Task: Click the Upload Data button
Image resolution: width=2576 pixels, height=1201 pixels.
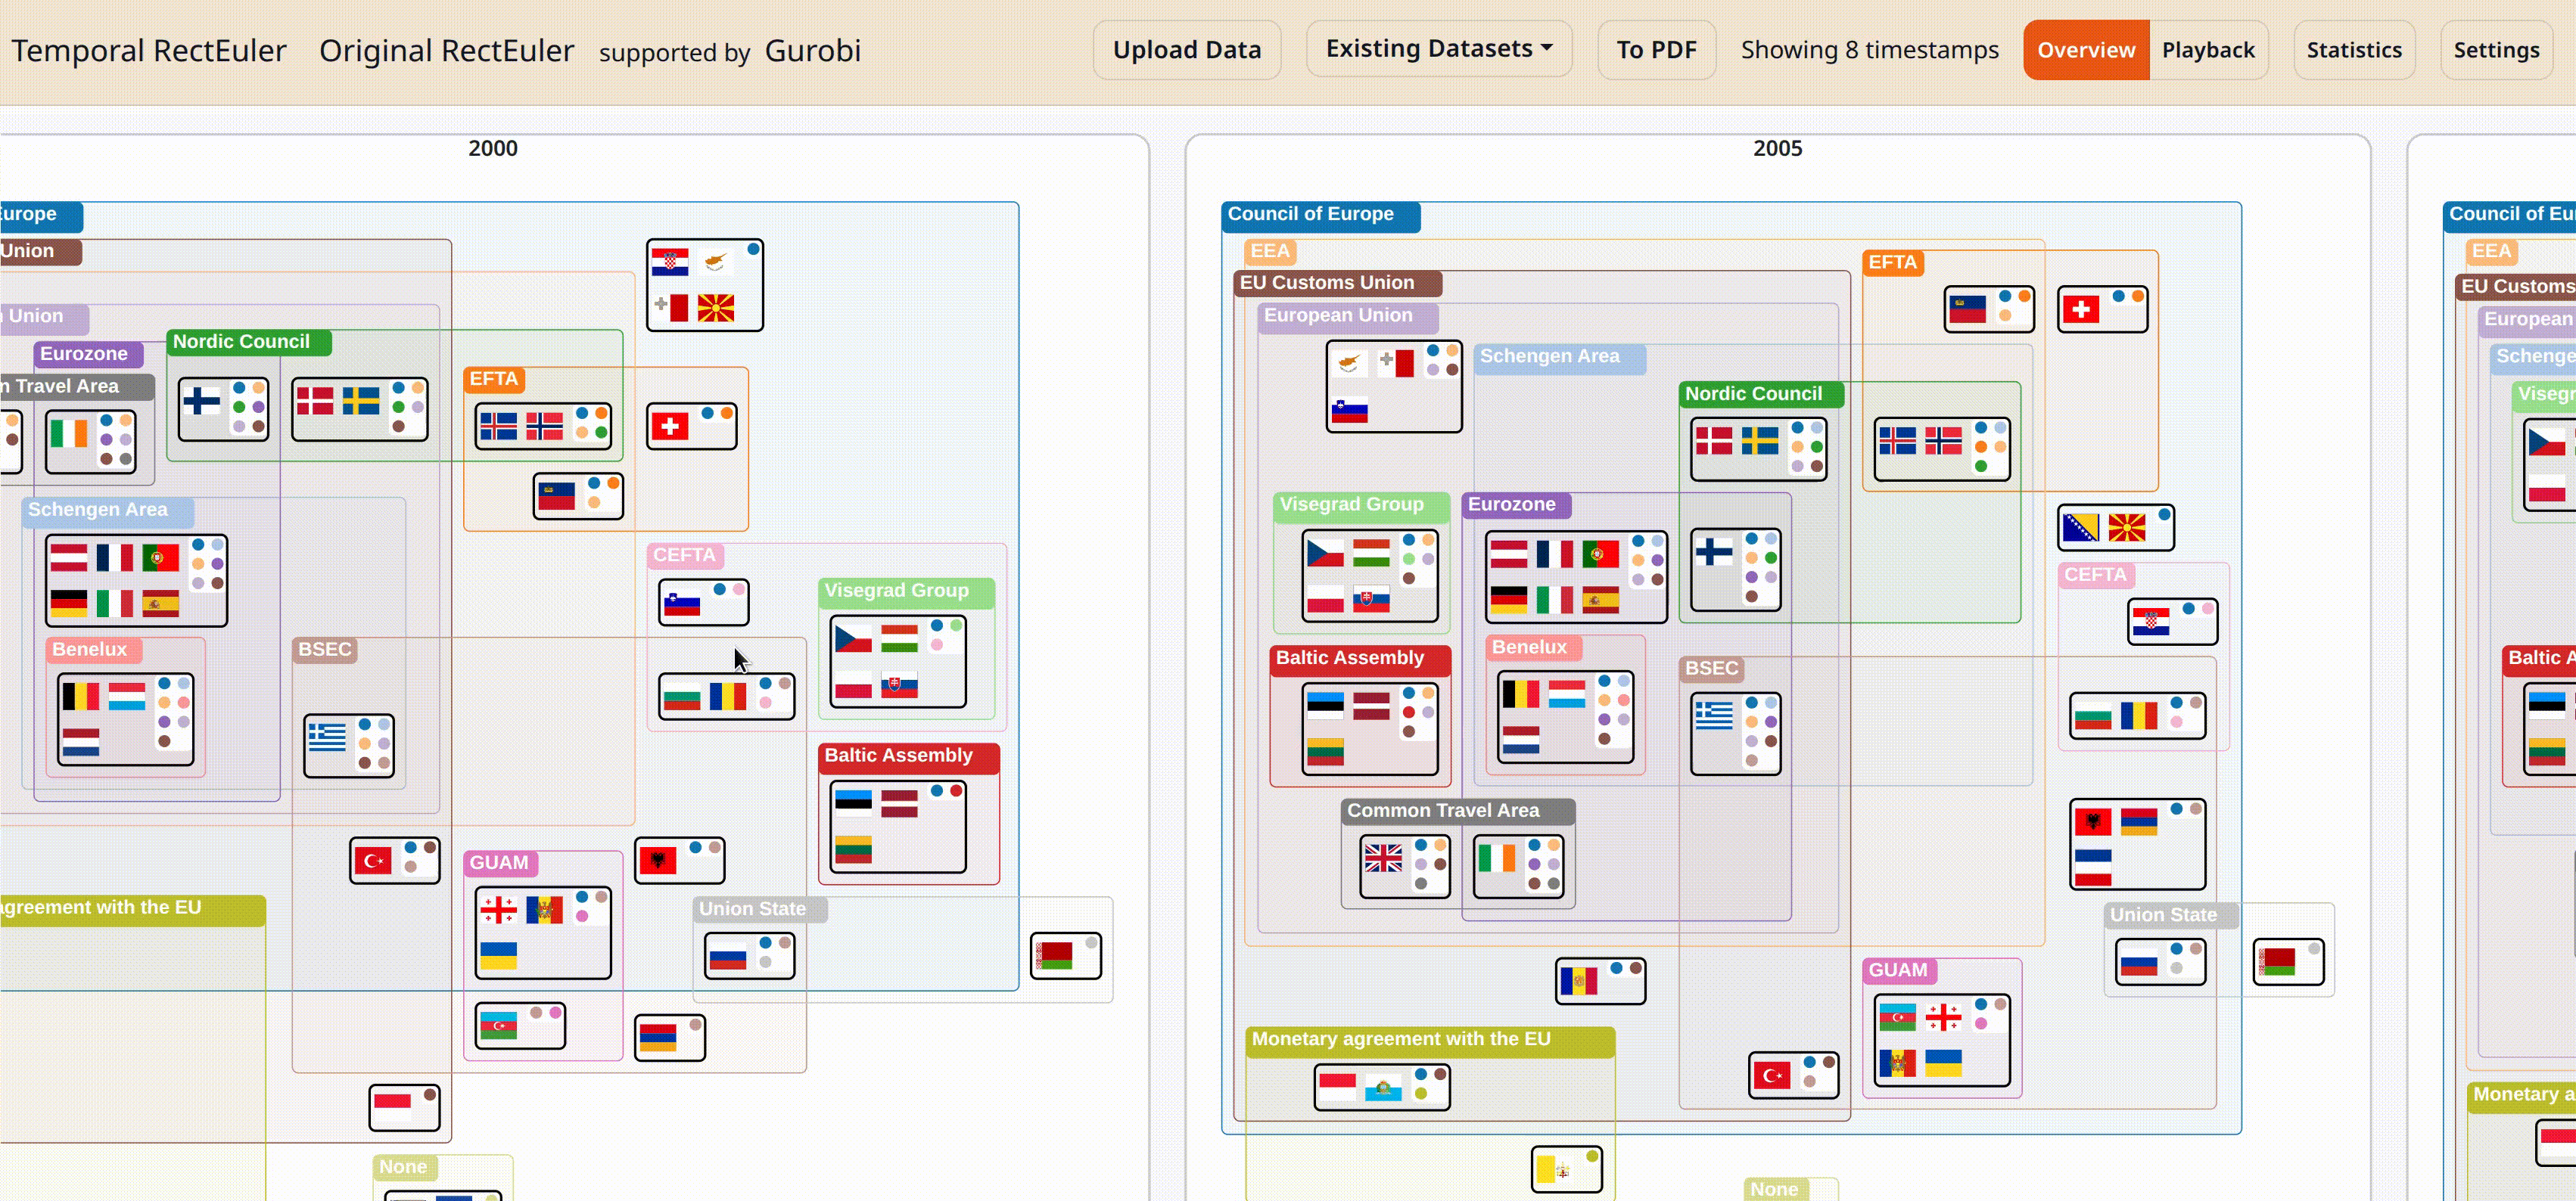Action: point(1186,50)
